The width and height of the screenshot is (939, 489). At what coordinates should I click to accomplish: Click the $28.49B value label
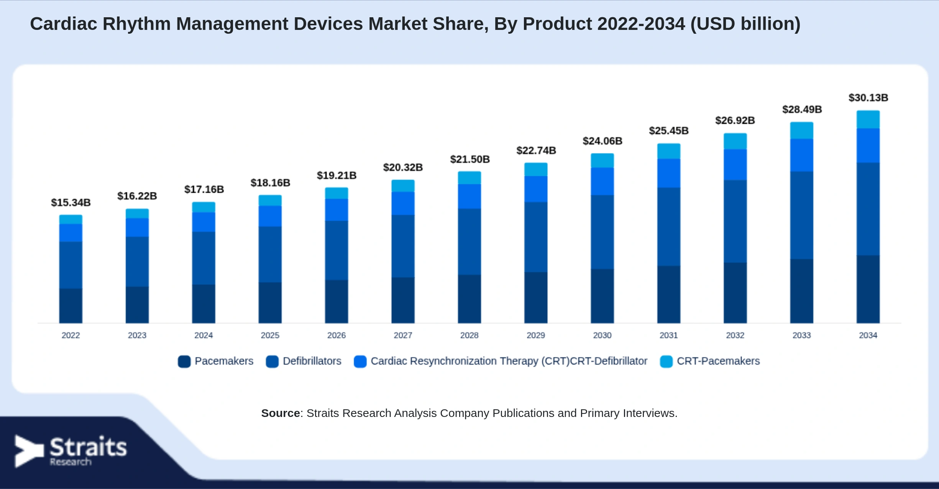pyautogui.click(x=802, y=110)
